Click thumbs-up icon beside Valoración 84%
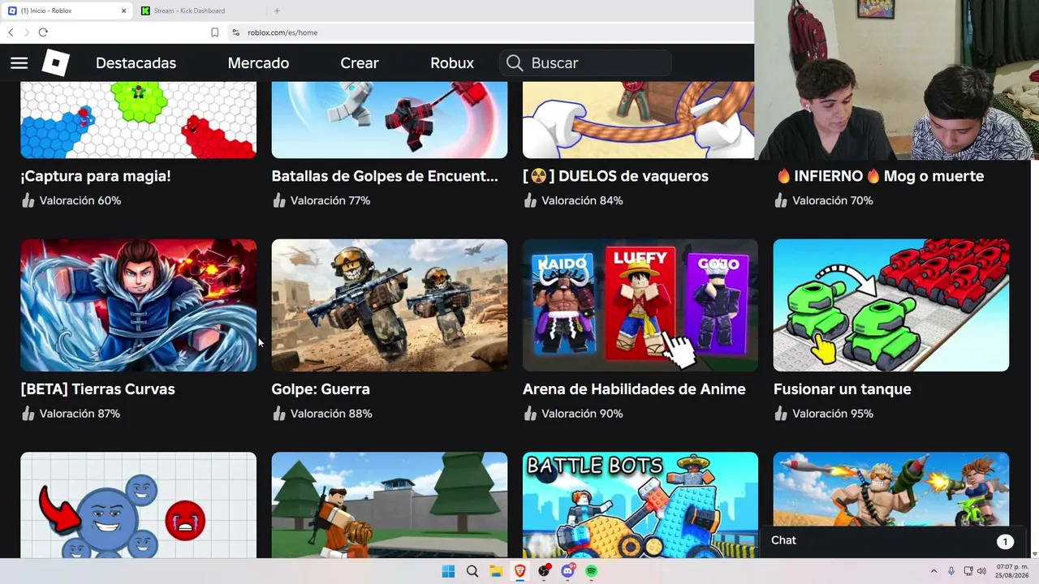The height and width of the screenshot is (584, 1039). pyautogui.click(x=530, y=200)
